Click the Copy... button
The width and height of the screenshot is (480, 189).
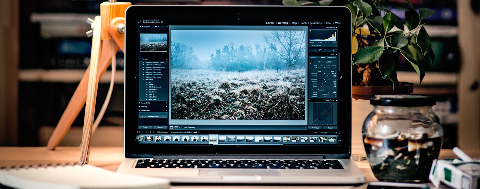click(x=146, y=127)
